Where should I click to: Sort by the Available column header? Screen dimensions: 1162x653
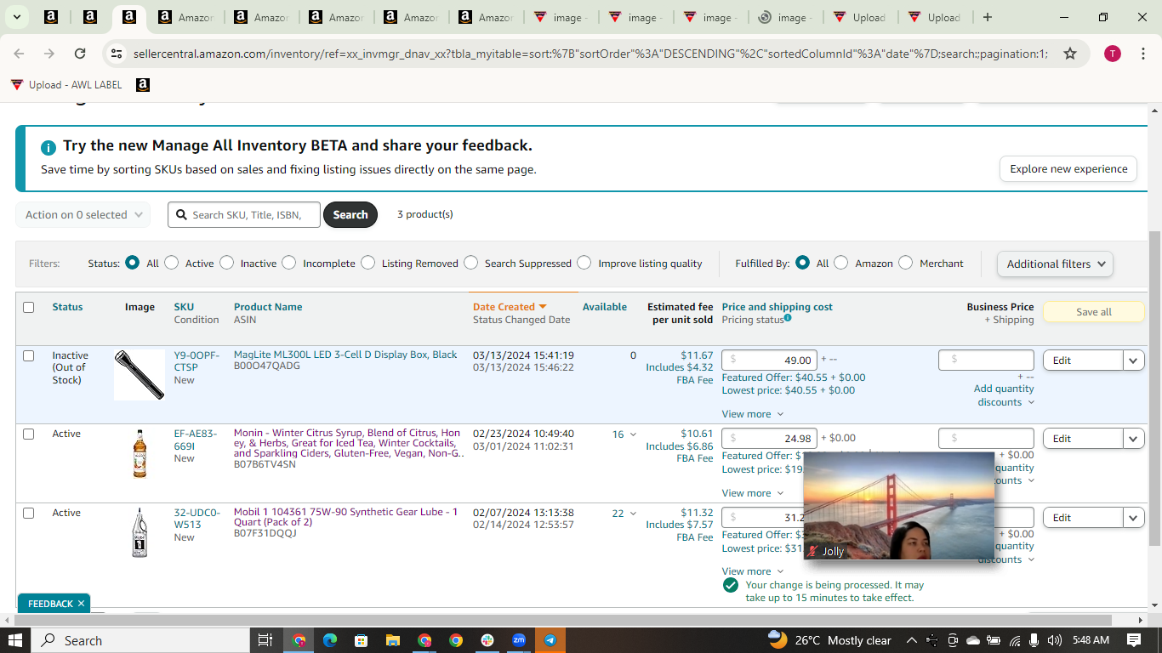(x=605, y=307)
